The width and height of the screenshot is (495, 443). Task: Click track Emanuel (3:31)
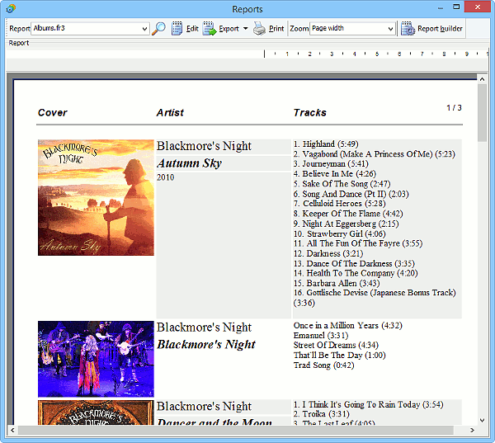click(321, 335)
